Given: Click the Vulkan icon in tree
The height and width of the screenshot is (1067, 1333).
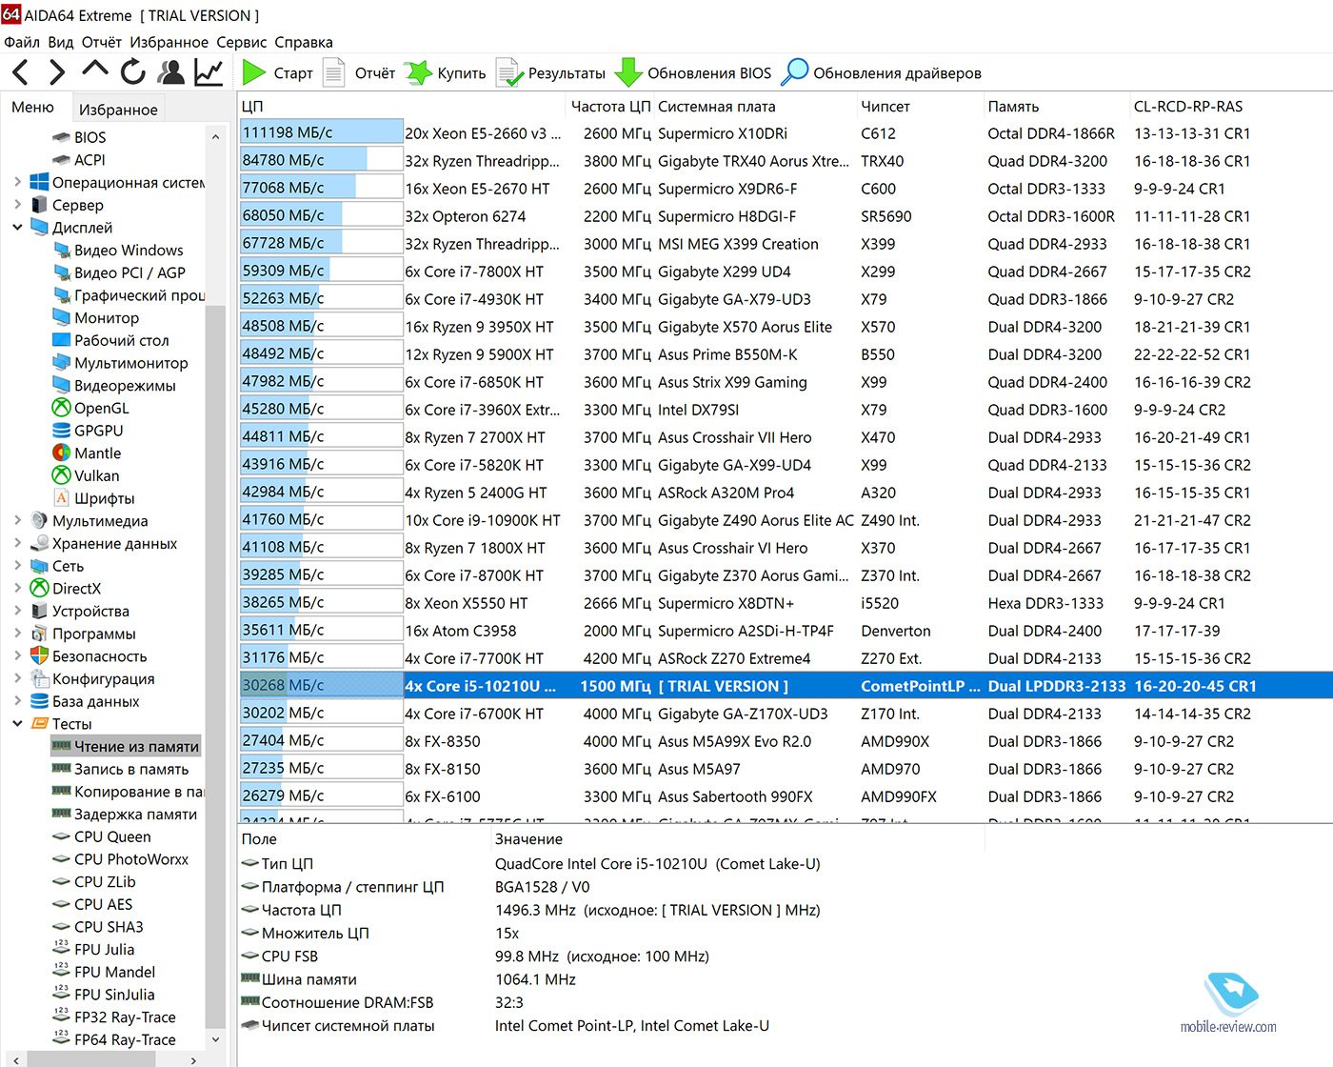Looking at the screenshot, I should pos(62,475).
